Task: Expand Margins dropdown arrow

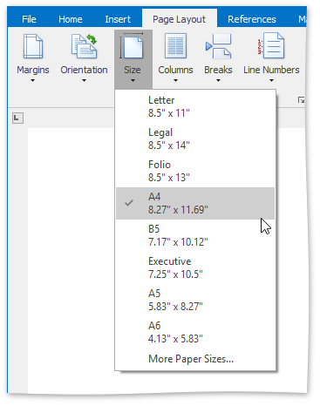Action: point(32,81)
